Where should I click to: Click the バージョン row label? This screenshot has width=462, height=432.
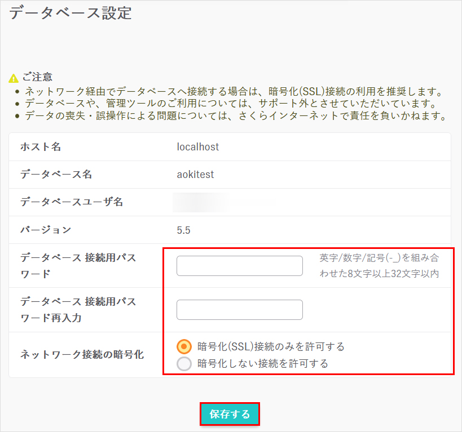pos(46,230)
